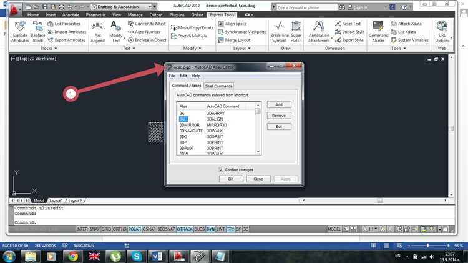This screenshot has width=468, height=263.
Task: Click Remove button in Alias Editor
Action: coord(279,116)
